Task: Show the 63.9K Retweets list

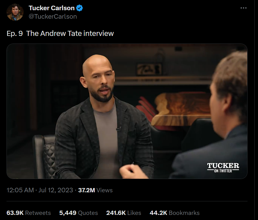Action: (29, 213)
